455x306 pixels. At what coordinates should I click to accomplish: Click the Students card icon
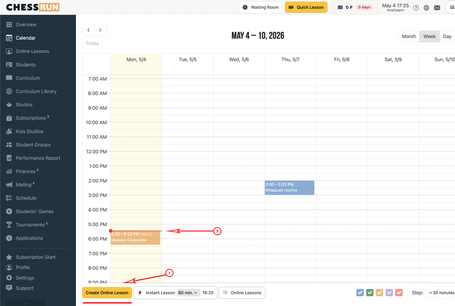pyautogui.click(x=9, y=65)
